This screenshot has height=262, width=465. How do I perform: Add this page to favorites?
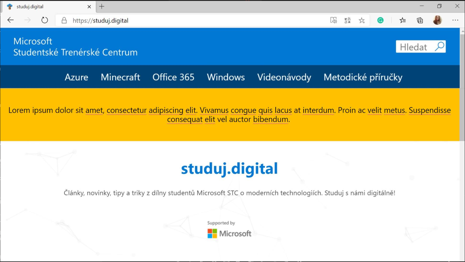362,20
